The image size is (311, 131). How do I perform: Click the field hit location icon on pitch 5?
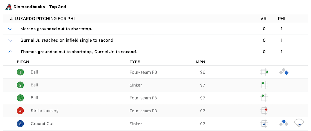point(299,123)
